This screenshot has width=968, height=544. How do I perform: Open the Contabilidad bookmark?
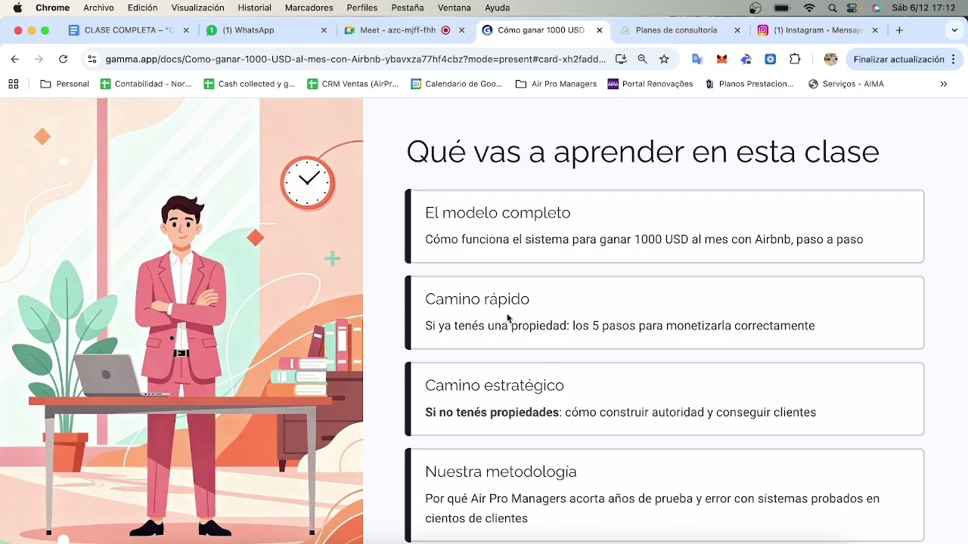coord(146,84)
